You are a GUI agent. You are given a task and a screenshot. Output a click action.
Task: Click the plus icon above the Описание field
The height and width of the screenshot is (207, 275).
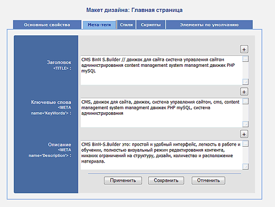[x=244, y=134]
